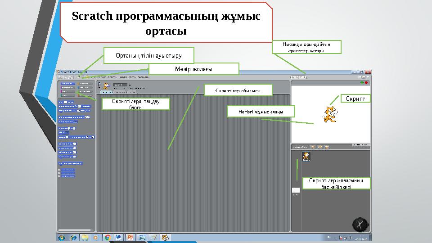Open the Редактировать (Edit) menu
This screenshot has height=243, width=432.
click(x=107, y=77)
